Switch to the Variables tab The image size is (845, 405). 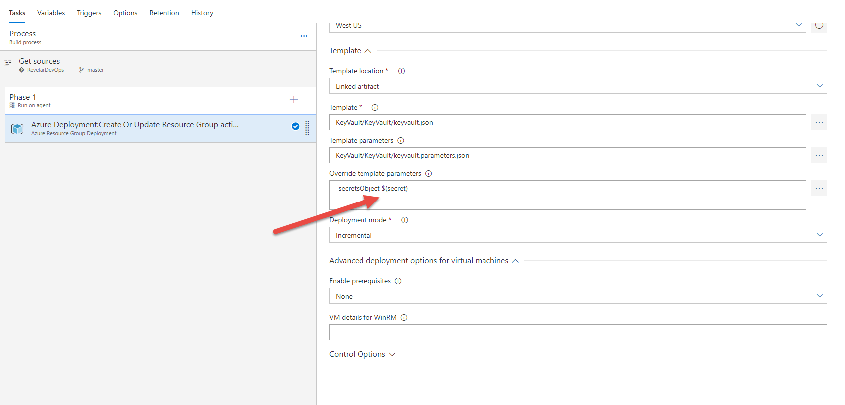51,13
